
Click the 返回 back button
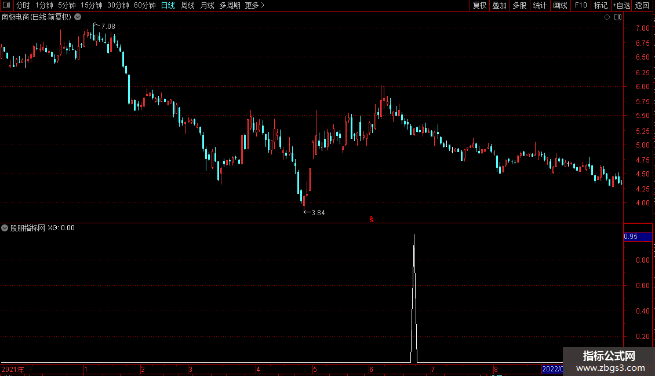642,5
